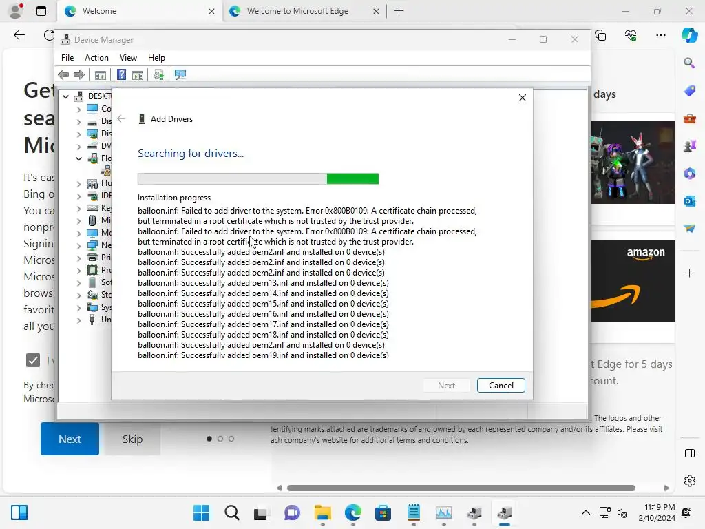Expand the Disk drives node in device tree
The image size is (705, 529).
click(78, 121)
